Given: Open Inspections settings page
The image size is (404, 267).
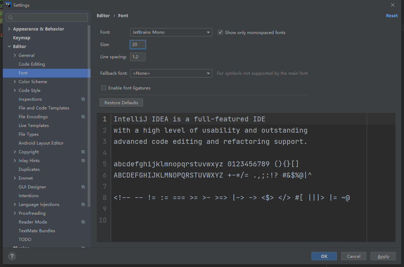Looking at the screenshot, I should tap(30, 99).
